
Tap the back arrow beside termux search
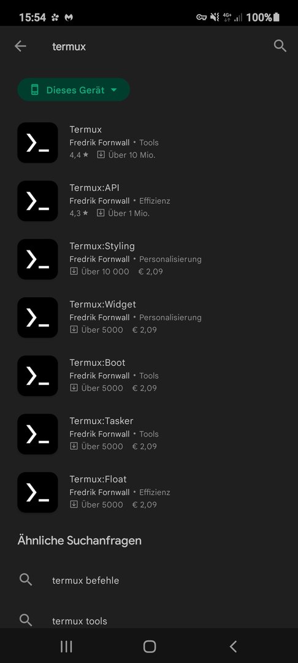(x=20, y=46)
